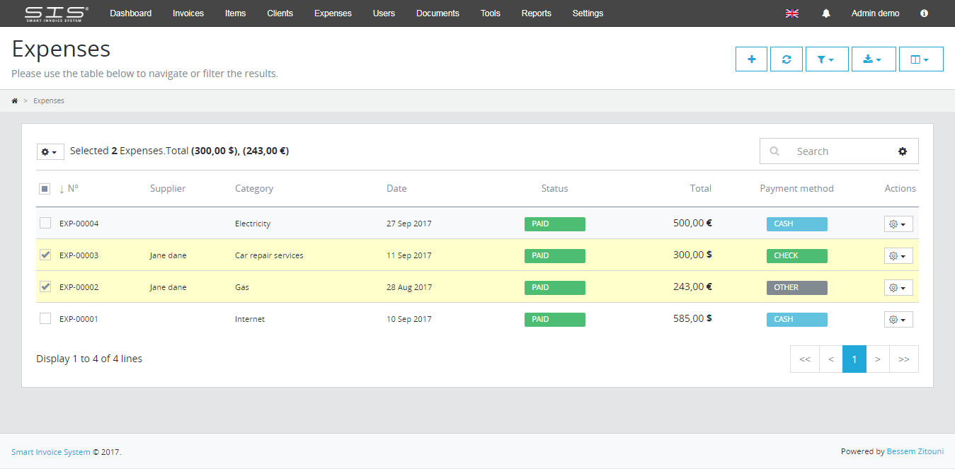Click the add new expense plus icon
This screenshot has width=955, height=469.
751,59
